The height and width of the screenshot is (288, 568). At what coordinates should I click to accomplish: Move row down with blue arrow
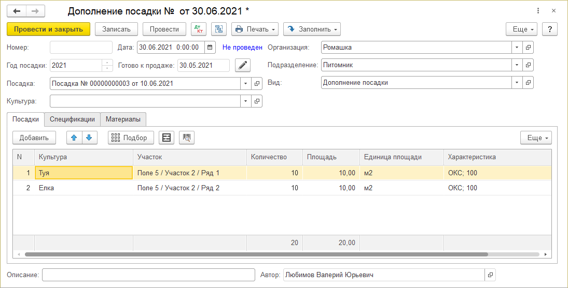pos(89,138)
